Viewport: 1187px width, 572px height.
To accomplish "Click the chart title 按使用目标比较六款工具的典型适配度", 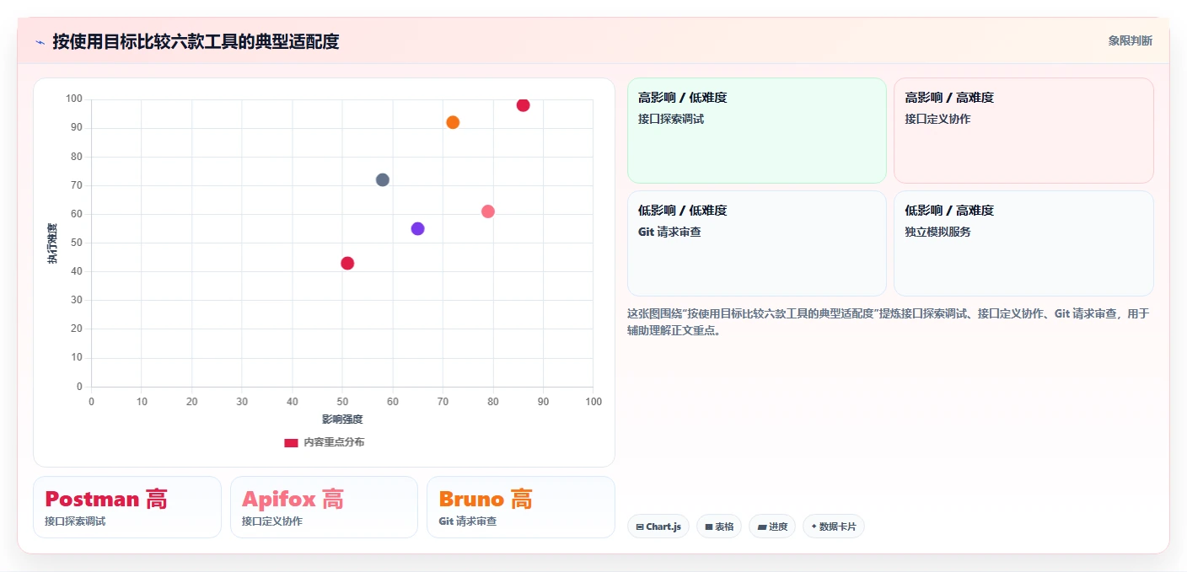I will click(x=196, y=41).
